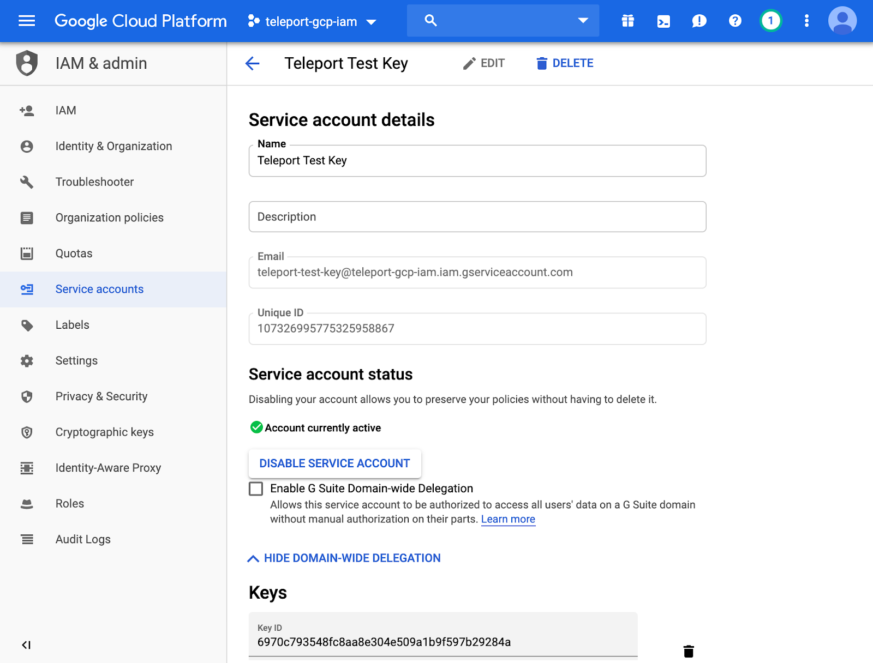Activate Cloud Shell terminal icon

[663, 21]
